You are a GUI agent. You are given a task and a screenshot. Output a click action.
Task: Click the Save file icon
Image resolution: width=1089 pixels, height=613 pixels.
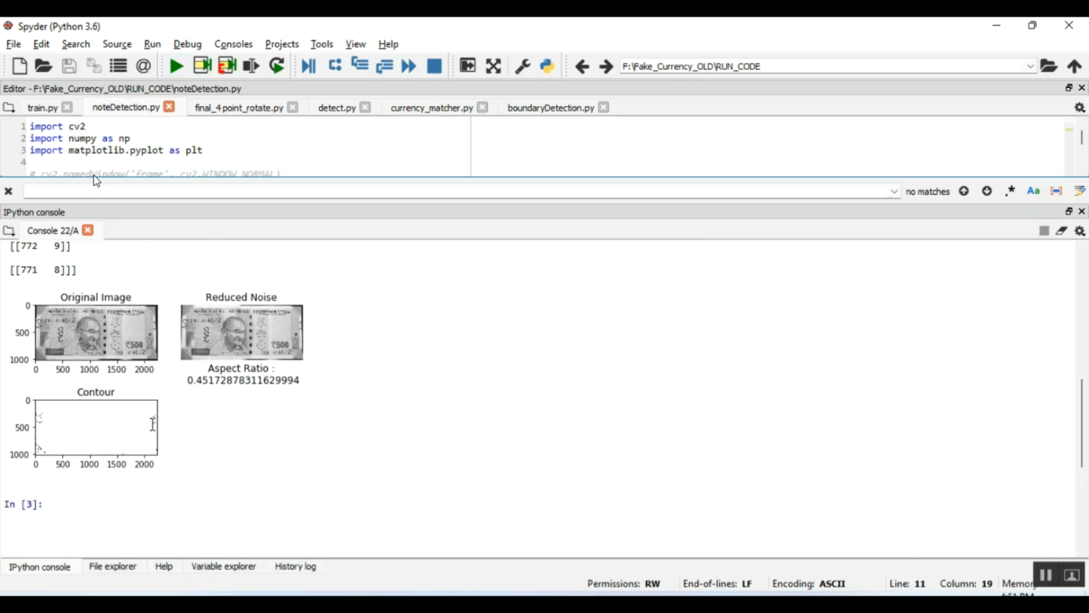tap(69, 66)
